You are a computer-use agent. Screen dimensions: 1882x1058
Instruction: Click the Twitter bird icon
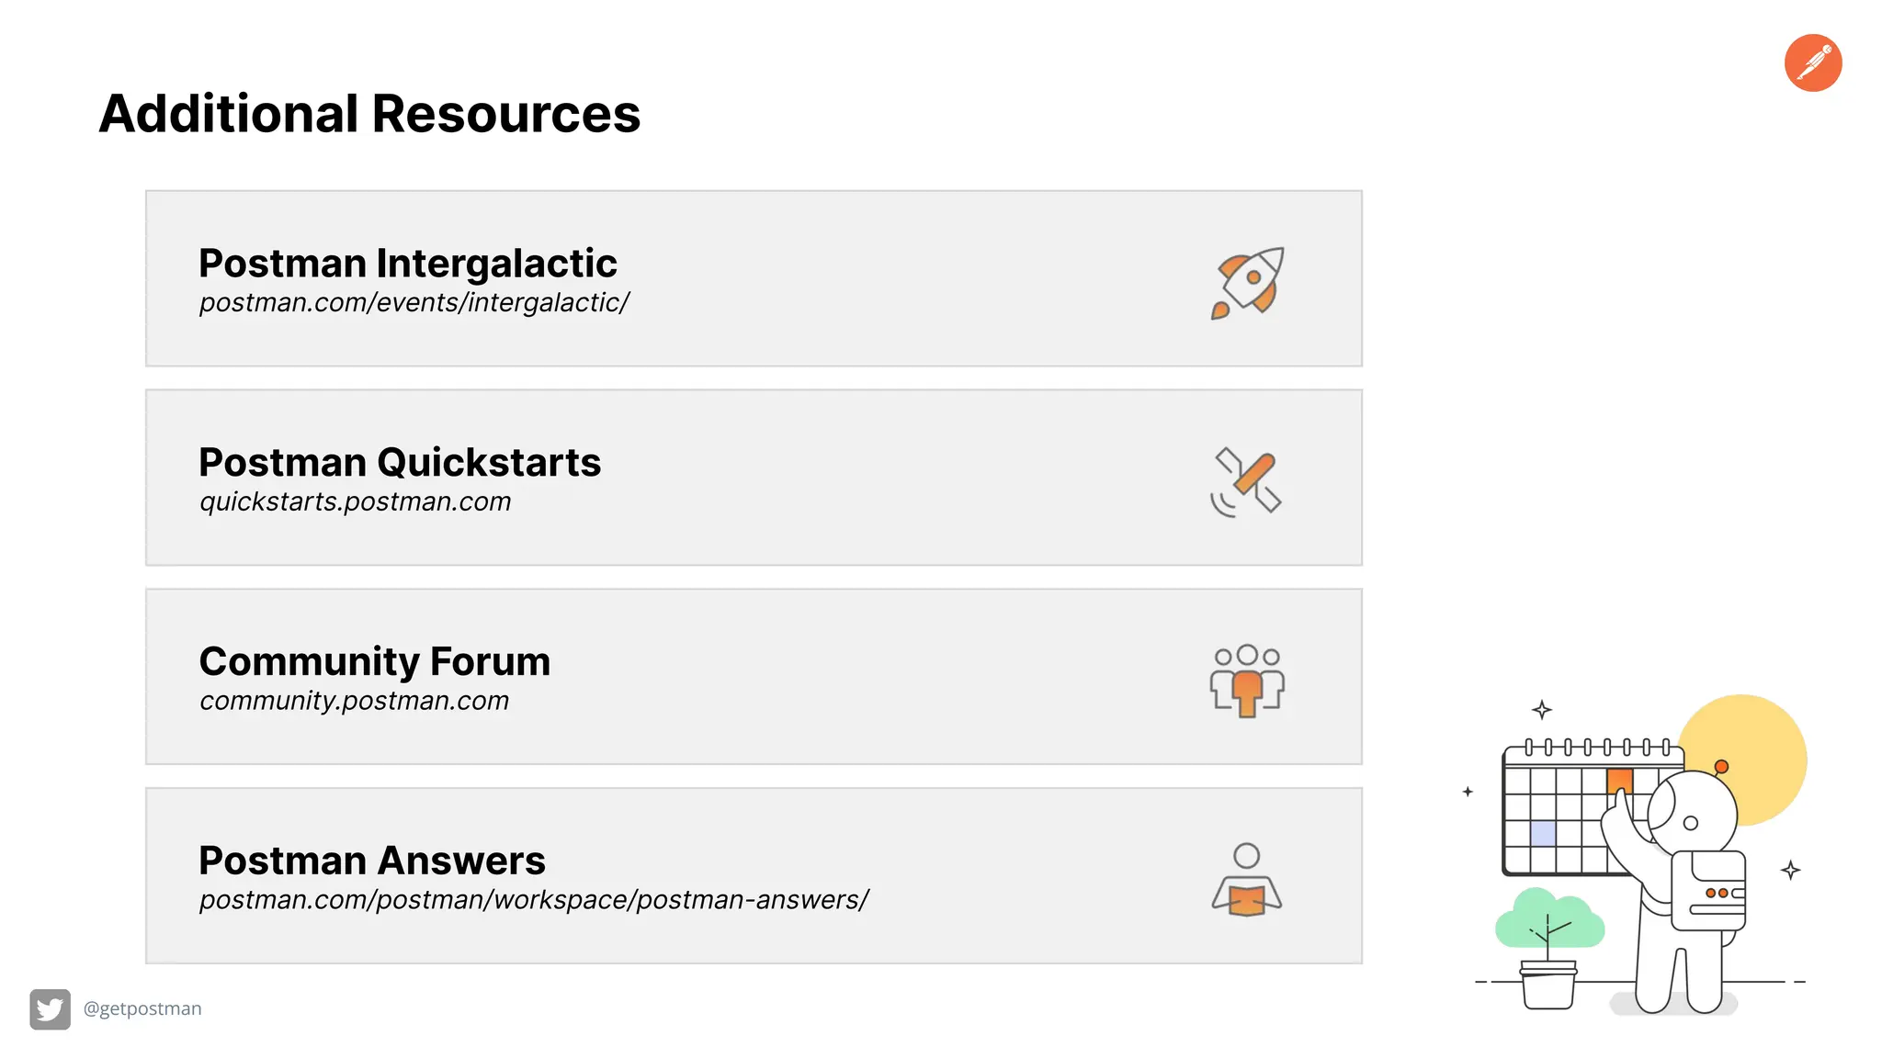click(x=50, y=1008)
